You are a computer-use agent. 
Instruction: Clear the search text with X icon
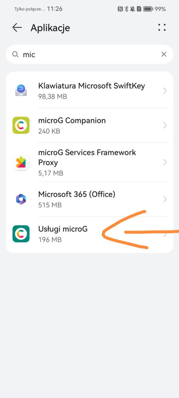164,54
